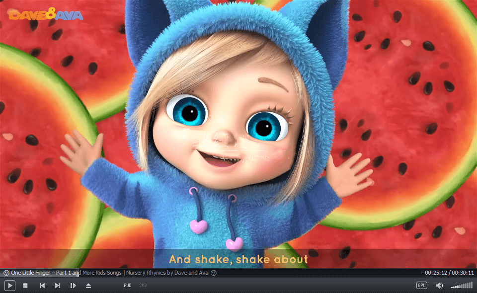
Task: Step forward one frame
Action: pos(73,286)
